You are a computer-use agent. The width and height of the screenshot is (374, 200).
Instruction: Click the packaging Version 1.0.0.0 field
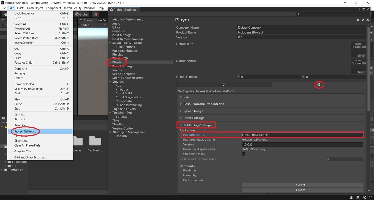point(302,144)
